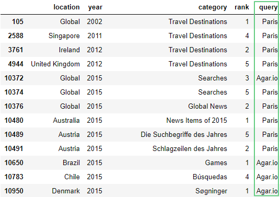280x197 pixels.
Task: Click the United Kingdom location cell
Action: click(55, 64)
